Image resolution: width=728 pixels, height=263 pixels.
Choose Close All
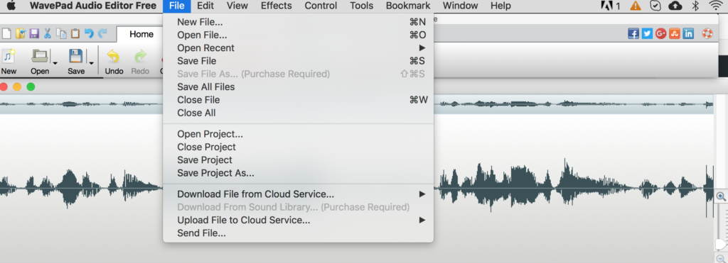(x=298, y=113)
